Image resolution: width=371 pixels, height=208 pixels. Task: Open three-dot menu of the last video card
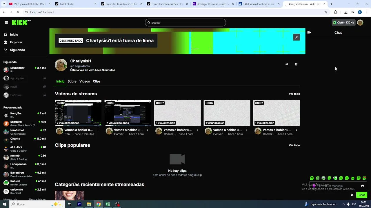pyautogui.click(x=296, y=130)
